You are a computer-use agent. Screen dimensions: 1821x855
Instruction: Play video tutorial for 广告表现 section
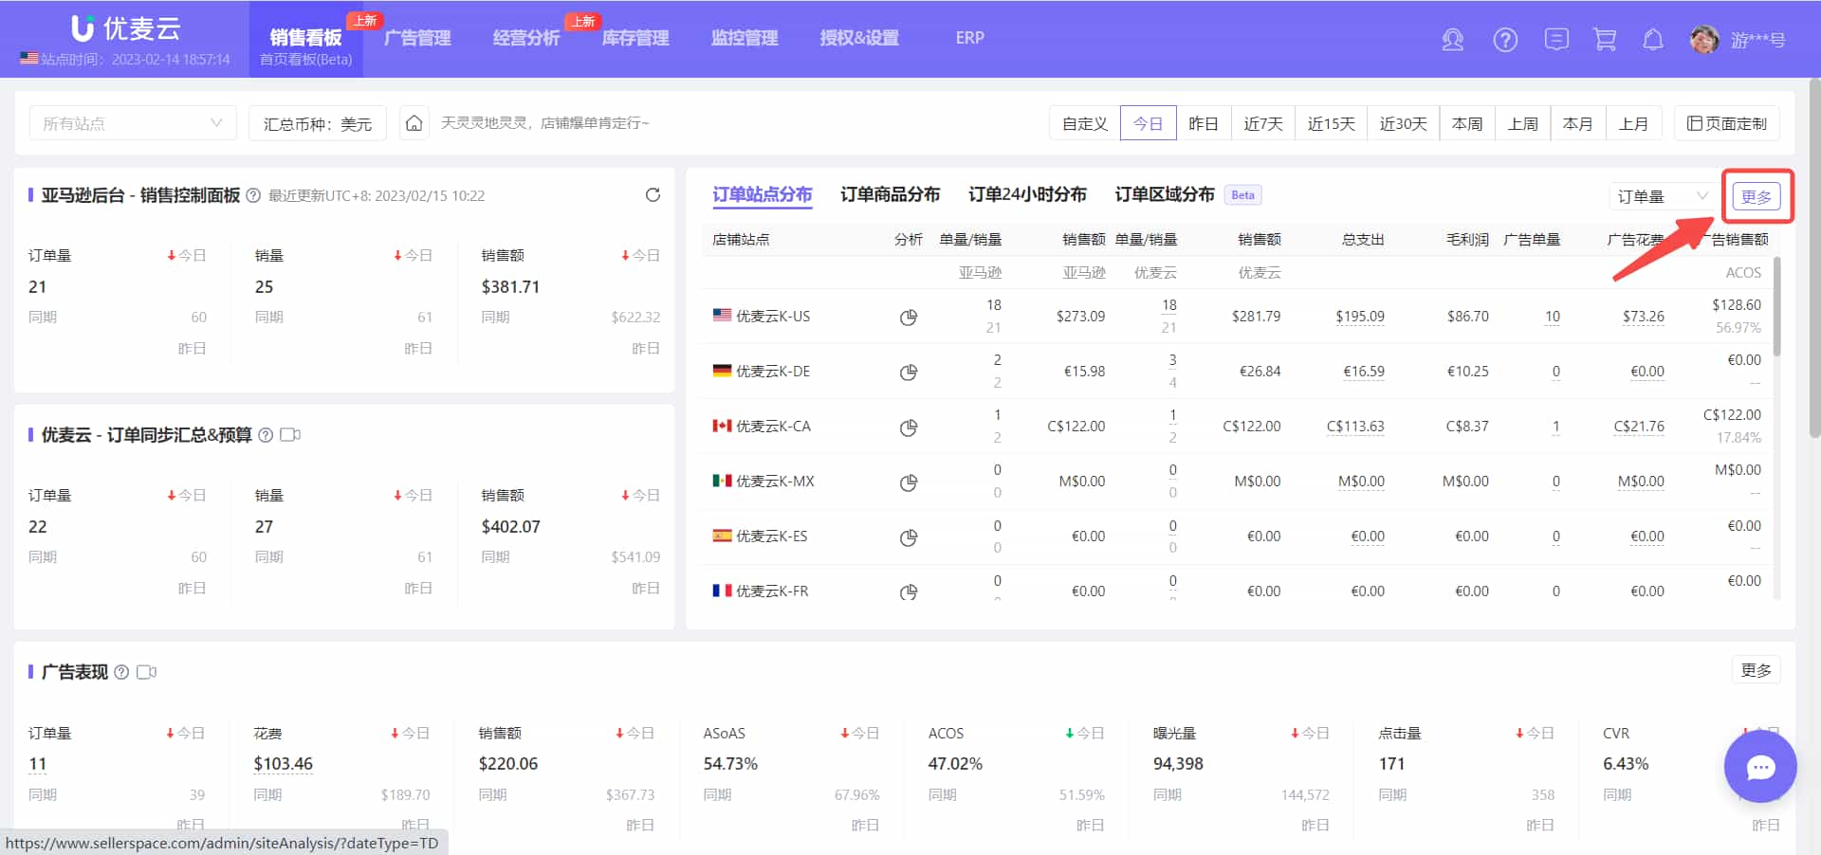pyautogui.click(x=146, y=672)
